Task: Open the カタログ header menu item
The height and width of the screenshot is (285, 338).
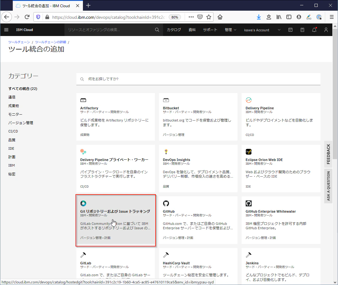Action: [x=174, y=30]
